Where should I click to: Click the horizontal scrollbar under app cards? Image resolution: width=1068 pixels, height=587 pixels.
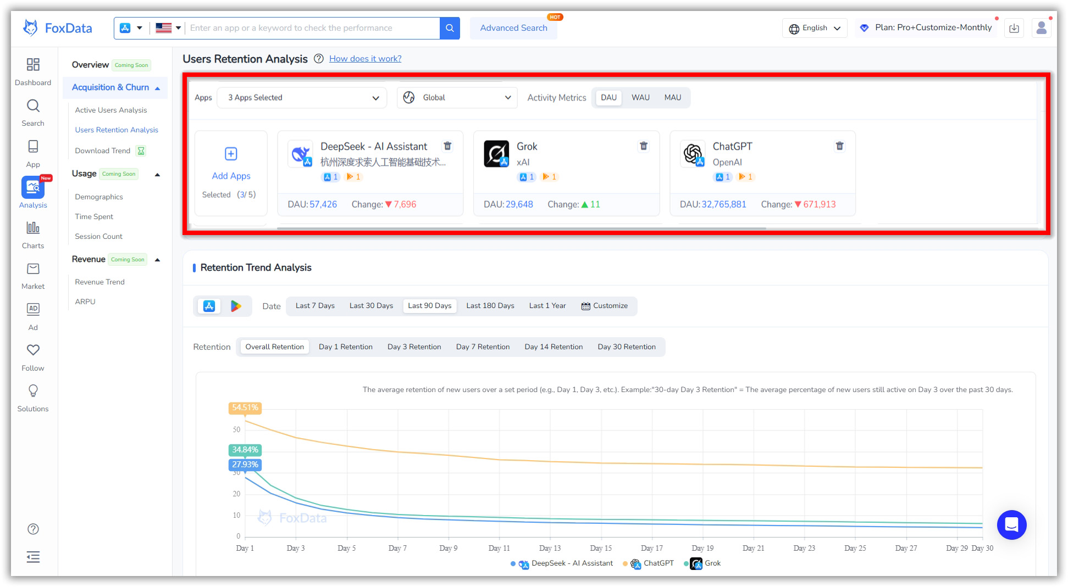[521, 228]
